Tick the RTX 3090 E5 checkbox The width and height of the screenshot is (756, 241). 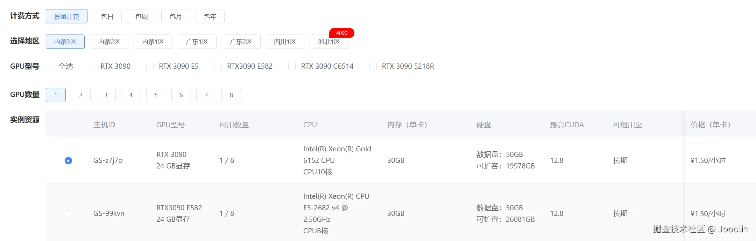[150, 66]
